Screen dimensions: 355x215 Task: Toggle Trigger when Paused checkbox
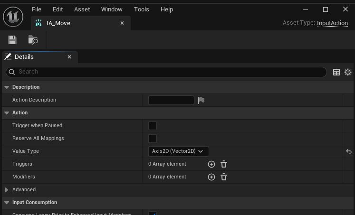coord(153,126)
